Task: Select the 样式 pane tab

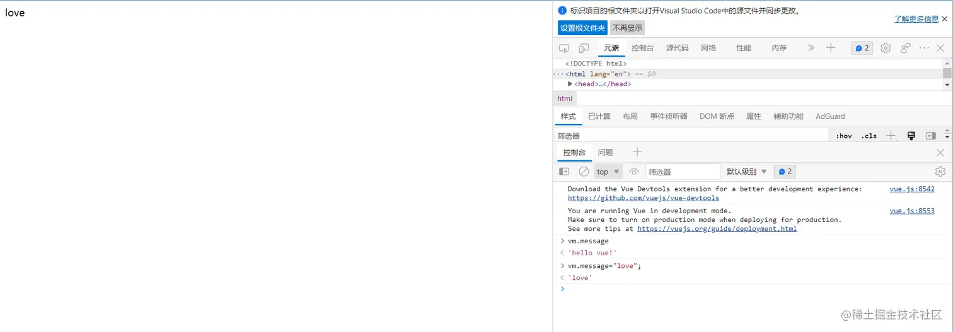Action: pos(569,116)
